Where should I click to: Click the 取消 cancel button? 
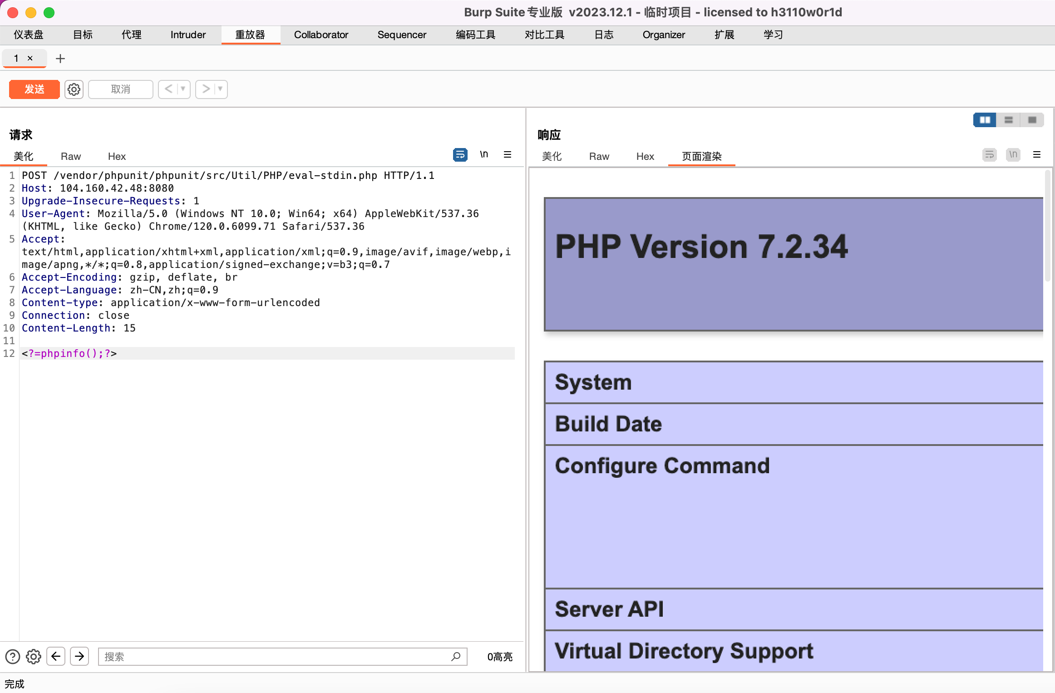120,89
